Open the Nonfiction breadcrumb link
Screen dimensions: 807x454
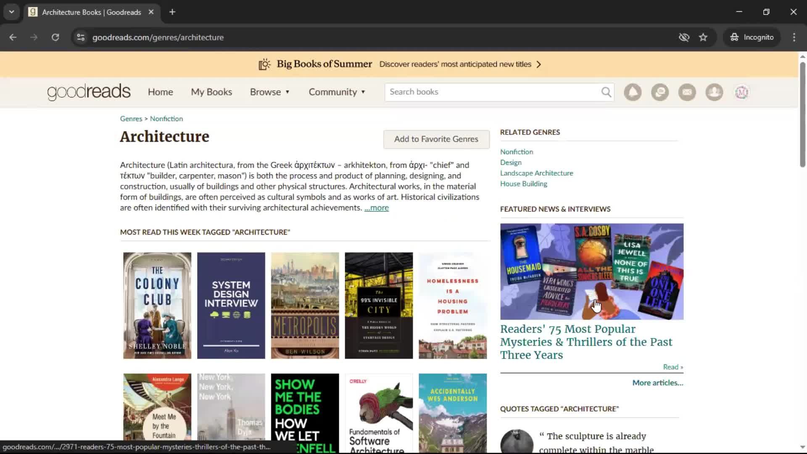point(166,119)
